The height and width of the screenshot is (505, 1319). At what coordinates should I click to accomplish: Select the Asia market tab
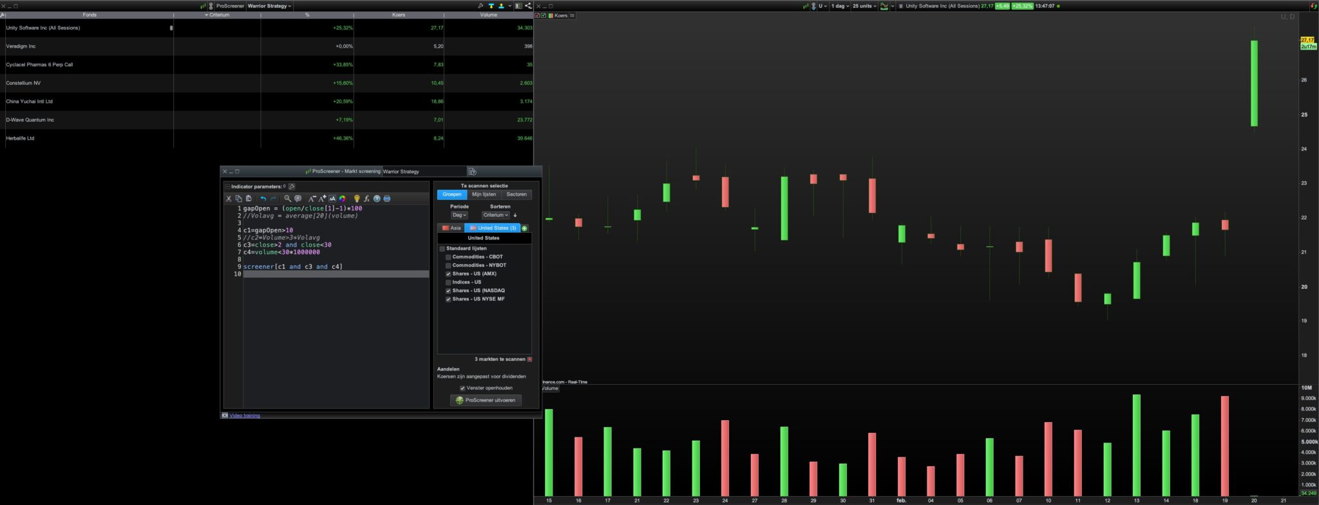(x=451, y=228)
